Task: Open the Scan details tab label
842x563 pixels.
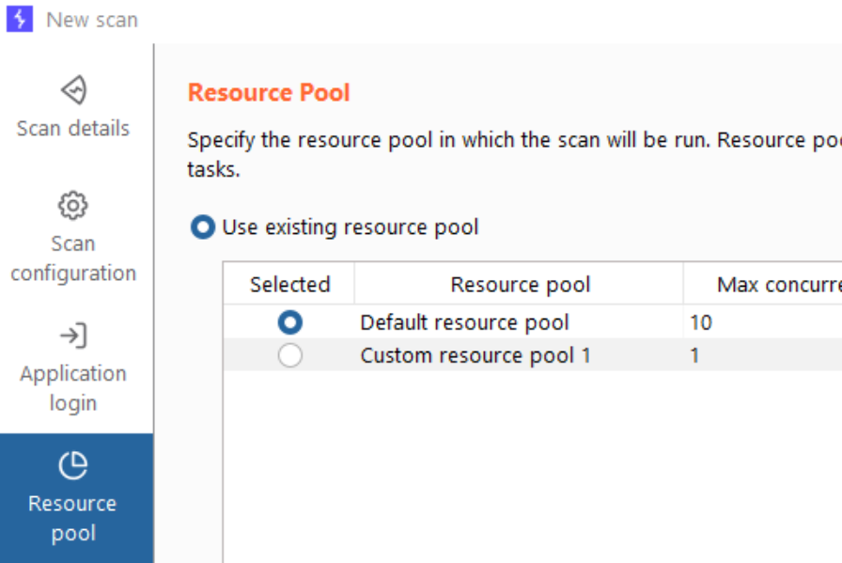Action: click(73, 128)
